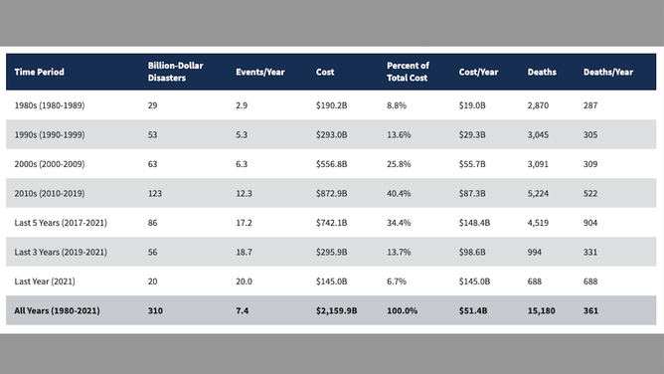Click the Last 3 Years (2019-2021) row
This screenshot has height=374, width=664.
point(331,252)
